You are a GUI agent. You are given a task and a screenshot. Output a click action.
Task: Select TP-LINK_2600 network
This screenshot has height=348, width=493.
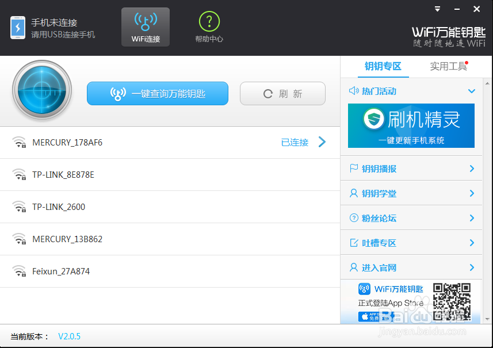[170, 207]
